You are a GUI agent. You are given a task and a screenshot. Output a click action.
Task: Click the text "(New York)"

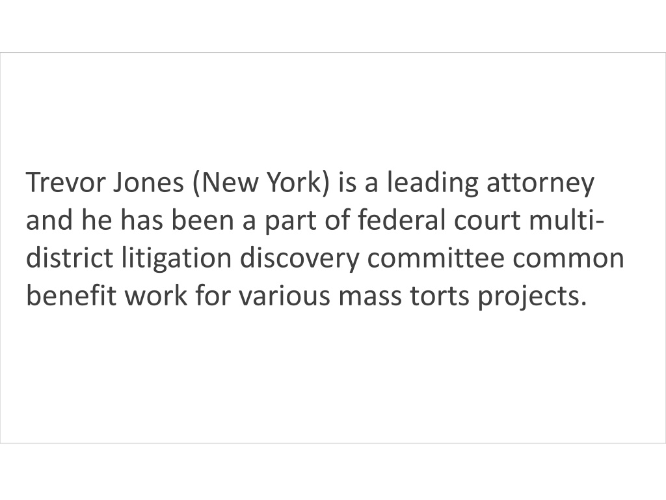click(x=261, y=183)
